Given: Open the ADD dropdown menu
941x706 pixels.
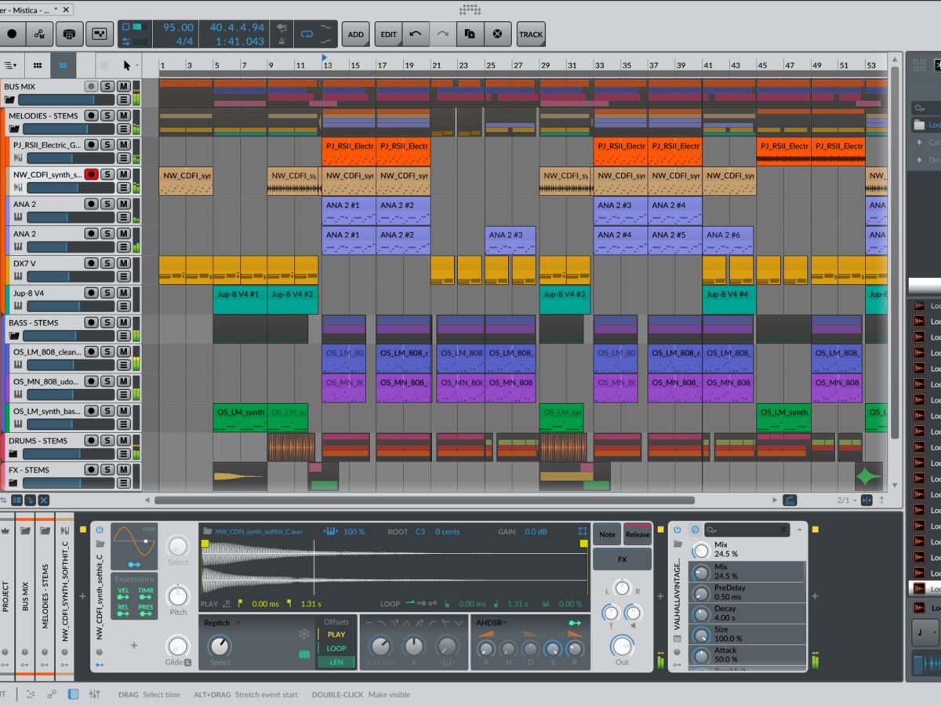Looking at the screenshot, I should [x=356, y=35].
